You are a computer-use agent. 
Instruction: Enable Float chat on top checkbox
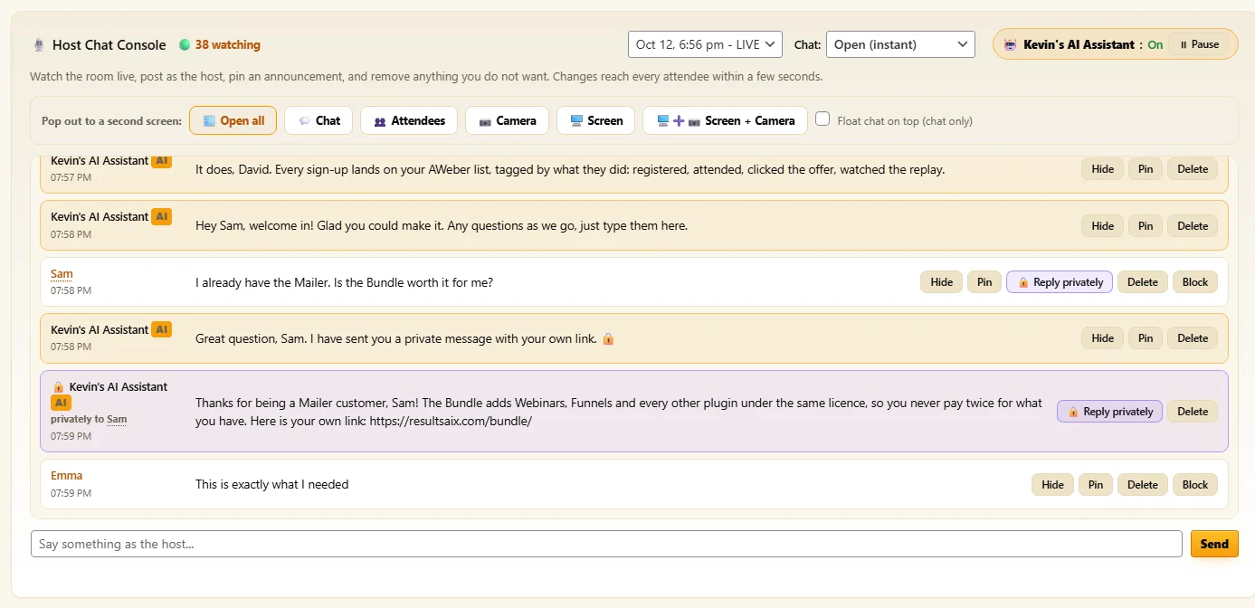click(x=822, y=119)
